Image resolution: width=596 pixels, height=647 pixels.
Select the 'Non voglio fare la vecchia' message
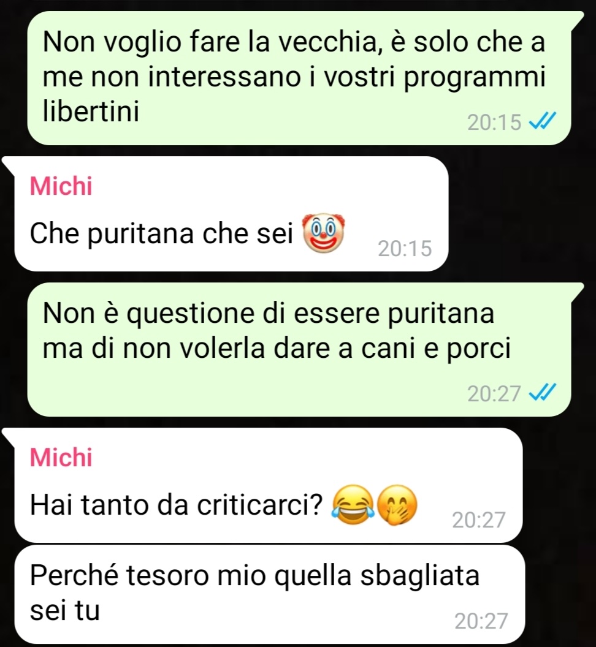pyautogui.click(x=299, y=78)
